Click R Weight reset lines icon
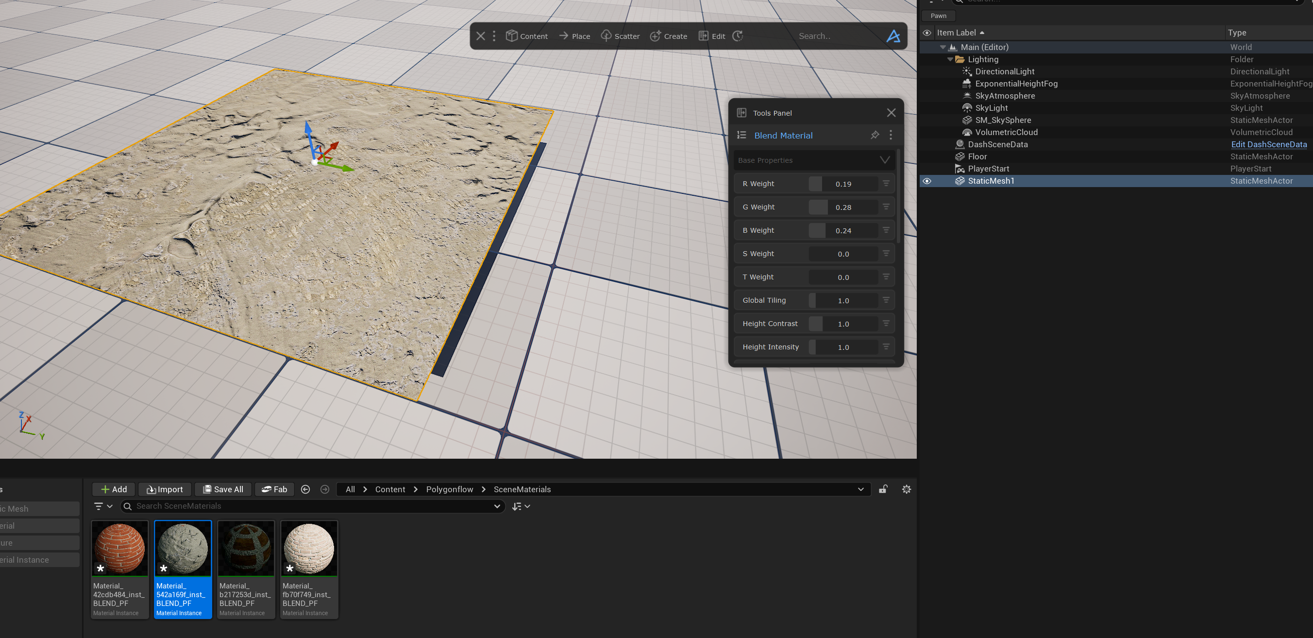Image resolution: width=1313 pixels, height=638 pixels. tap(886, 183)
